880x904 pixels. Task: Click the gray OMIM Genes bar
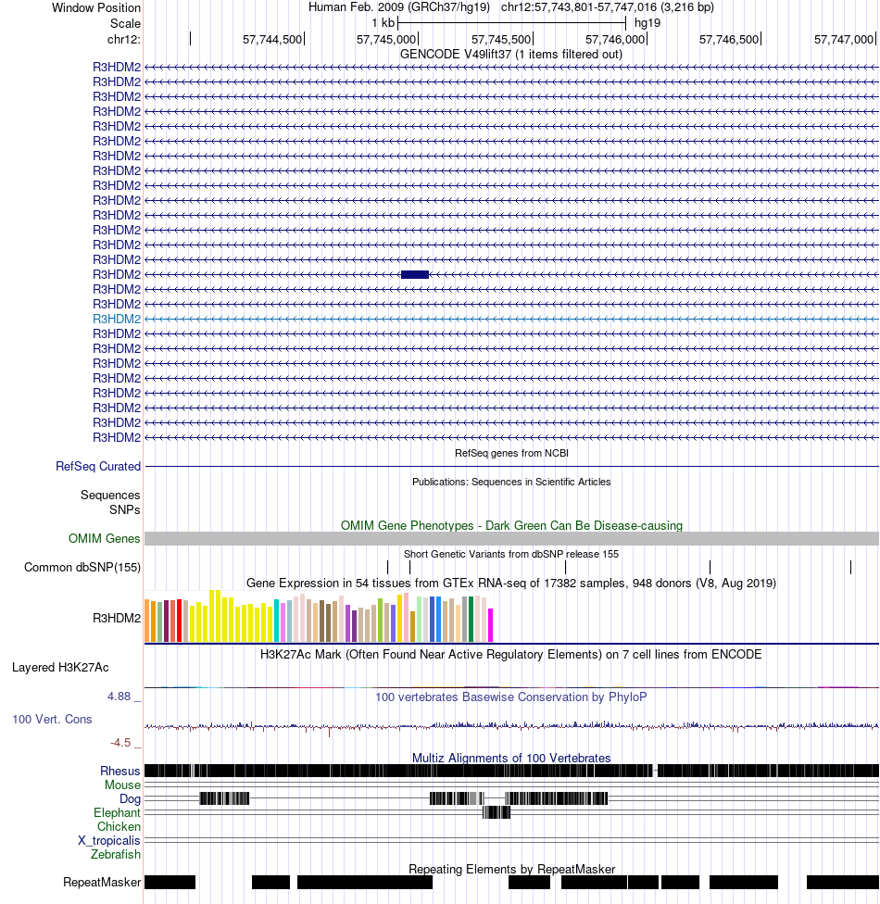tap(511, 538)
